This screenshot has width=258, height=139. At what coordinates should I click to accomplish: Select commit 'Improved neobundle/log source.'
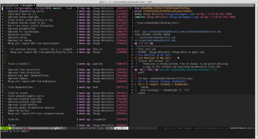(64, 11)
